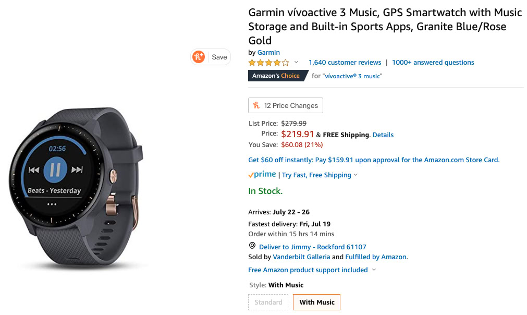The height and width of the screenshot is (315, 527).
Task: Click the Honey Save button icon
Action: tap(199, 57)
